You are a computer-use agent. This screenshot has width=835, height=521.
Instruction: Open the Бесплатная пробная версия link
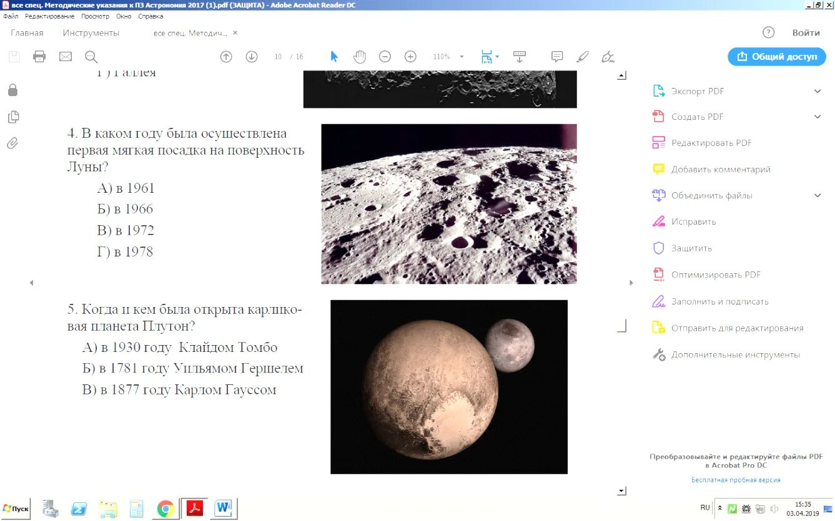736,480
